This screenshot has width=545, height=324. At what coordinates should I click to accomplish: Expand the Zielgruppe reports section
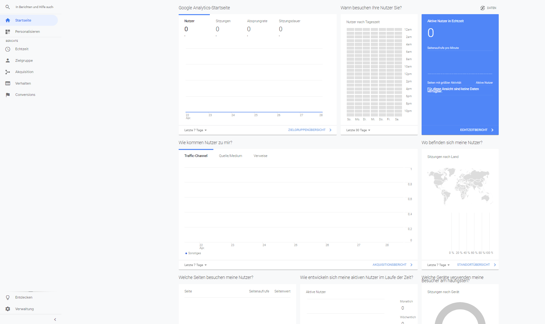(29, 60)
